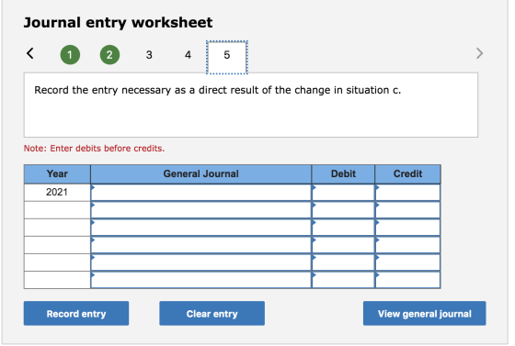
Task: Click the Debit column header
Action: 343,174
